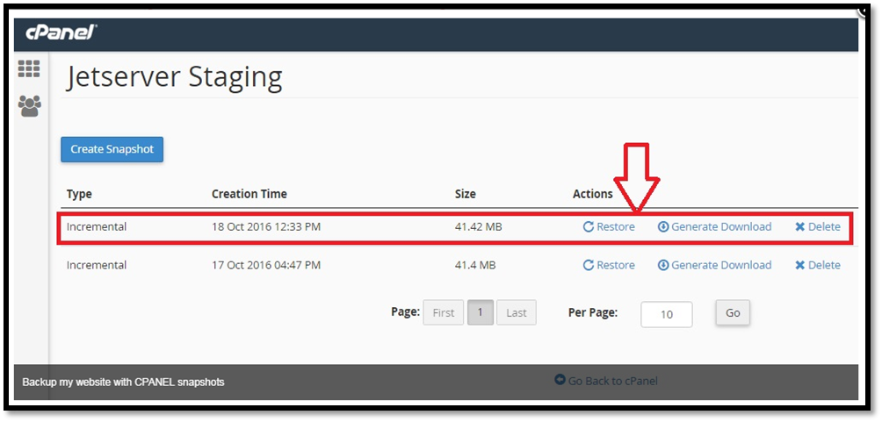Screen dimensions: 882x422
Task: Create a new snapshot
Action: [112, 149]
